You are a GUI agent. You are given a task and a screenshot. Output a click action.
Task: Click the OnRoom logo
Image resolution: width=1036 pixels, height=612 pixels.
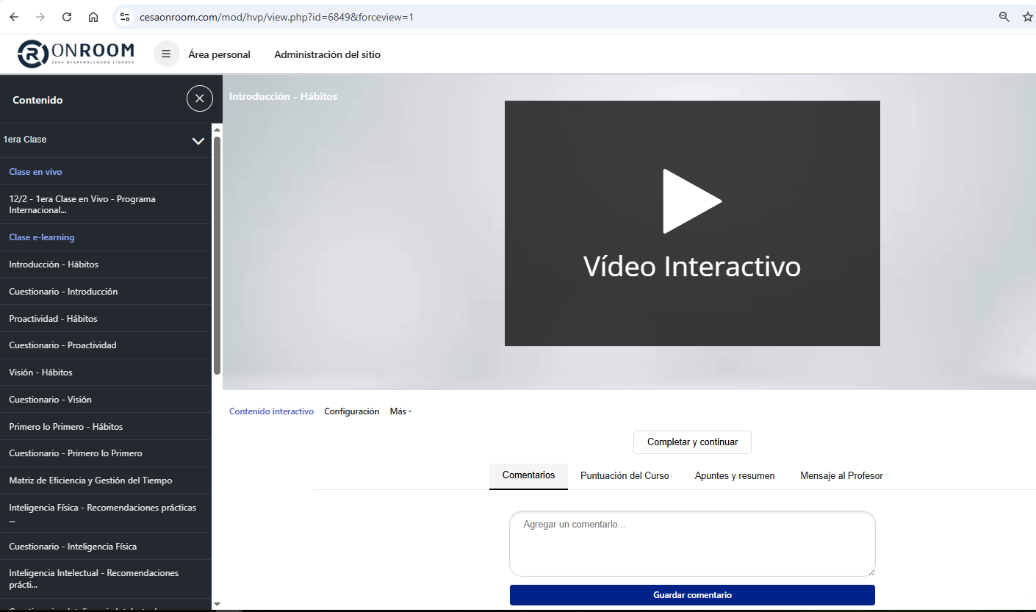point(76,54)
